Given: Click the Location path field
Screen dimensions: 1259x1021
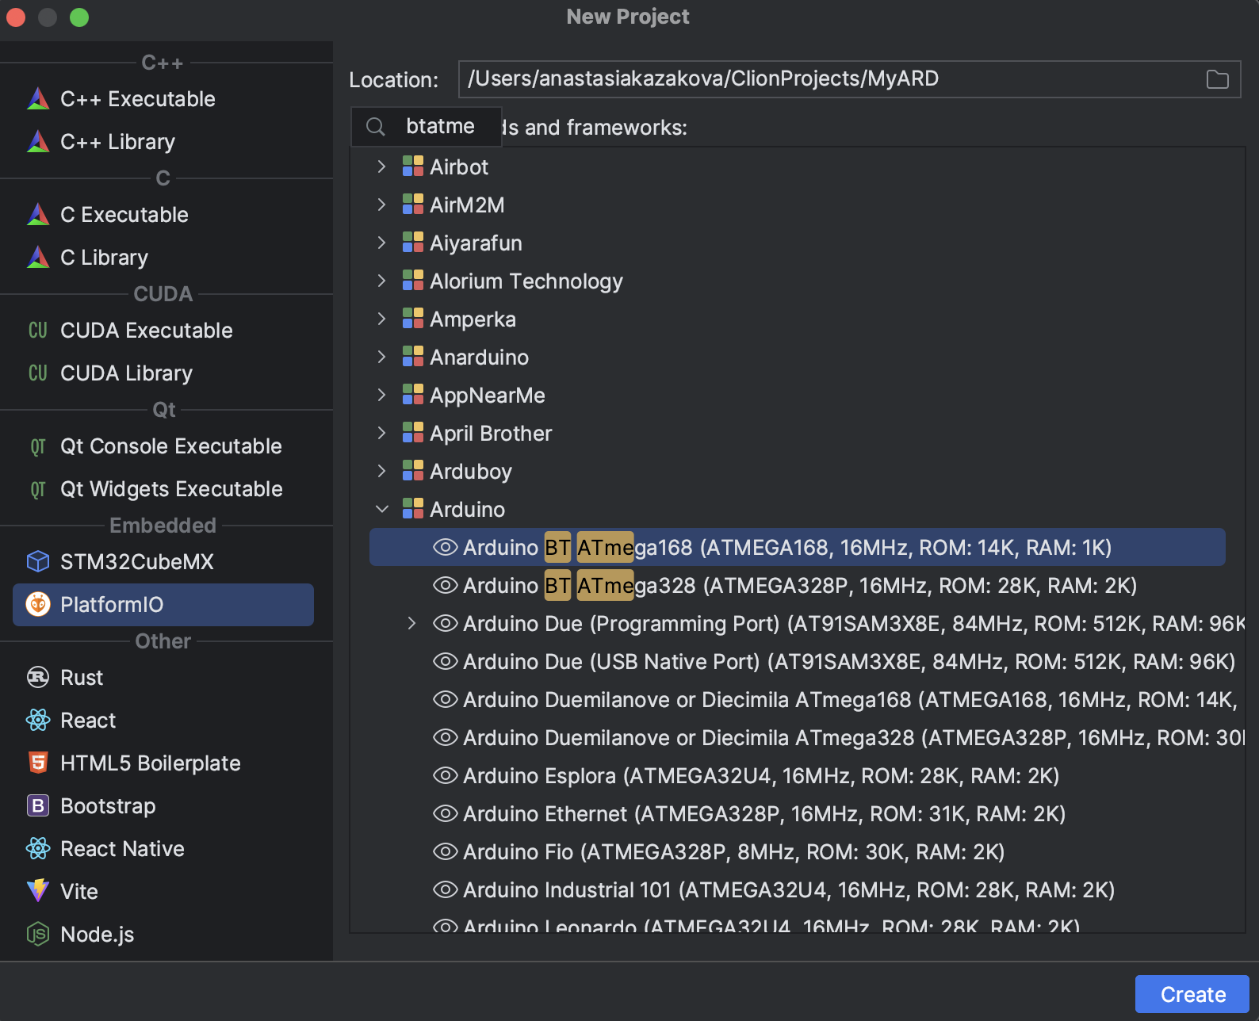Looking at the screenshot, I should pyautogui.click(x=849, y=79).
